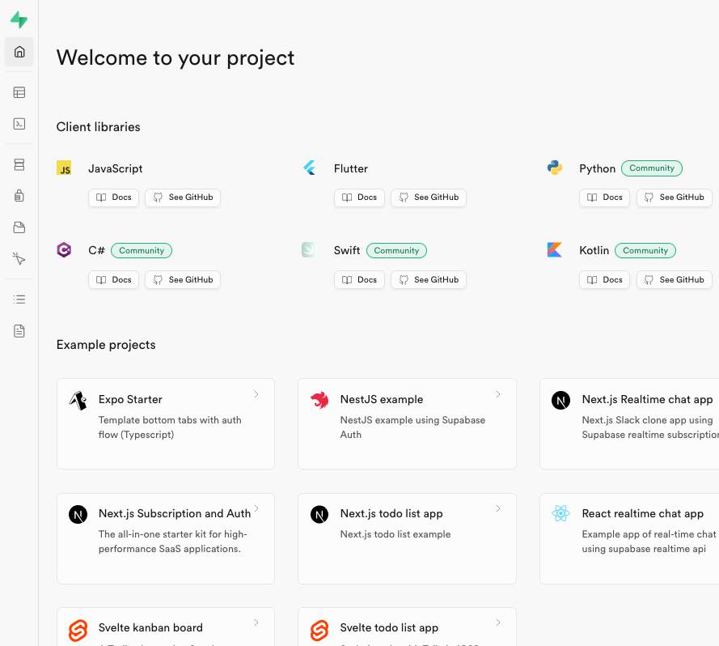Open Svelte todo list app project
The height and width of the screenshot is (646, 719).
point(407,627)
